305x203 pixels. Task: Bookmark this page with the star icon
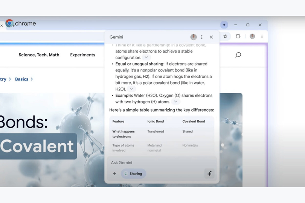click(225, 36)
